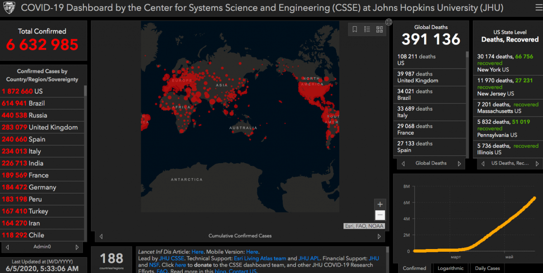The height and width of the screenshot is (273, 543).
Task: Select France in confirmed cases list
Action: (42, 175)
